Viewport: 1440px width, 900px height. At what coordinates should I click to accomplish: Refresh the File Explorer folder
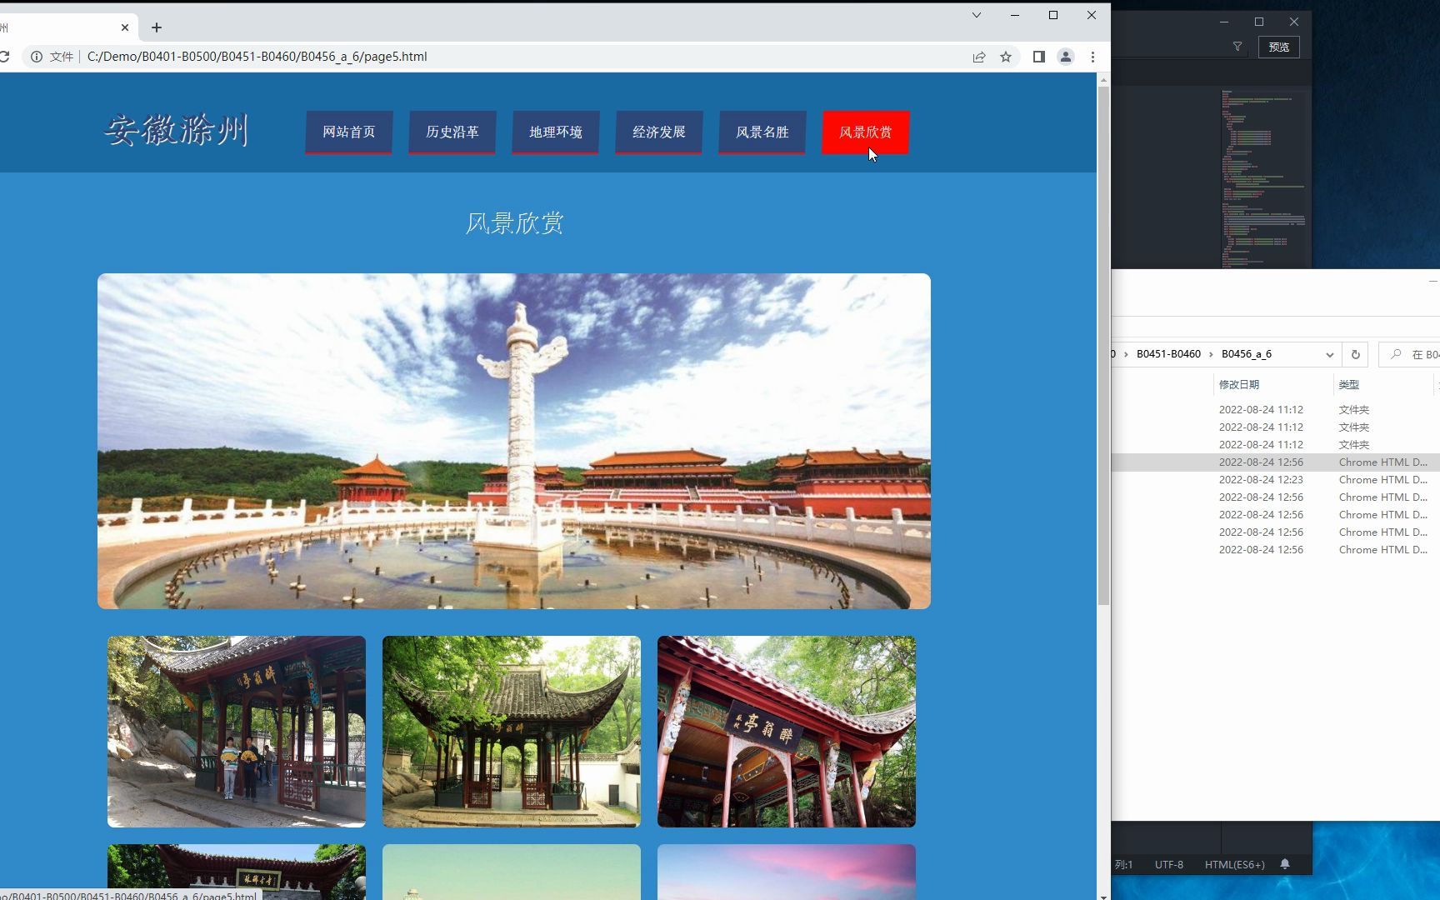pyautogui.click(x=1355, y=354)
